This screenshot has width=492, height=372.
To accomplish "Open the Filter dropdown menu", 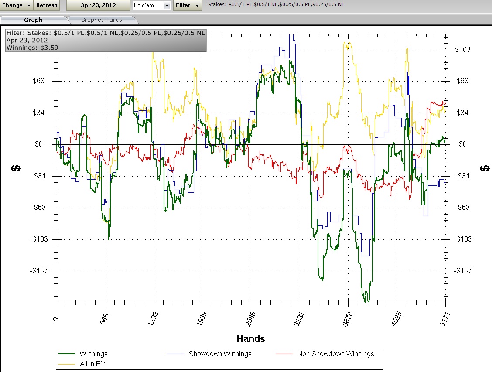I will coord(187,5).
